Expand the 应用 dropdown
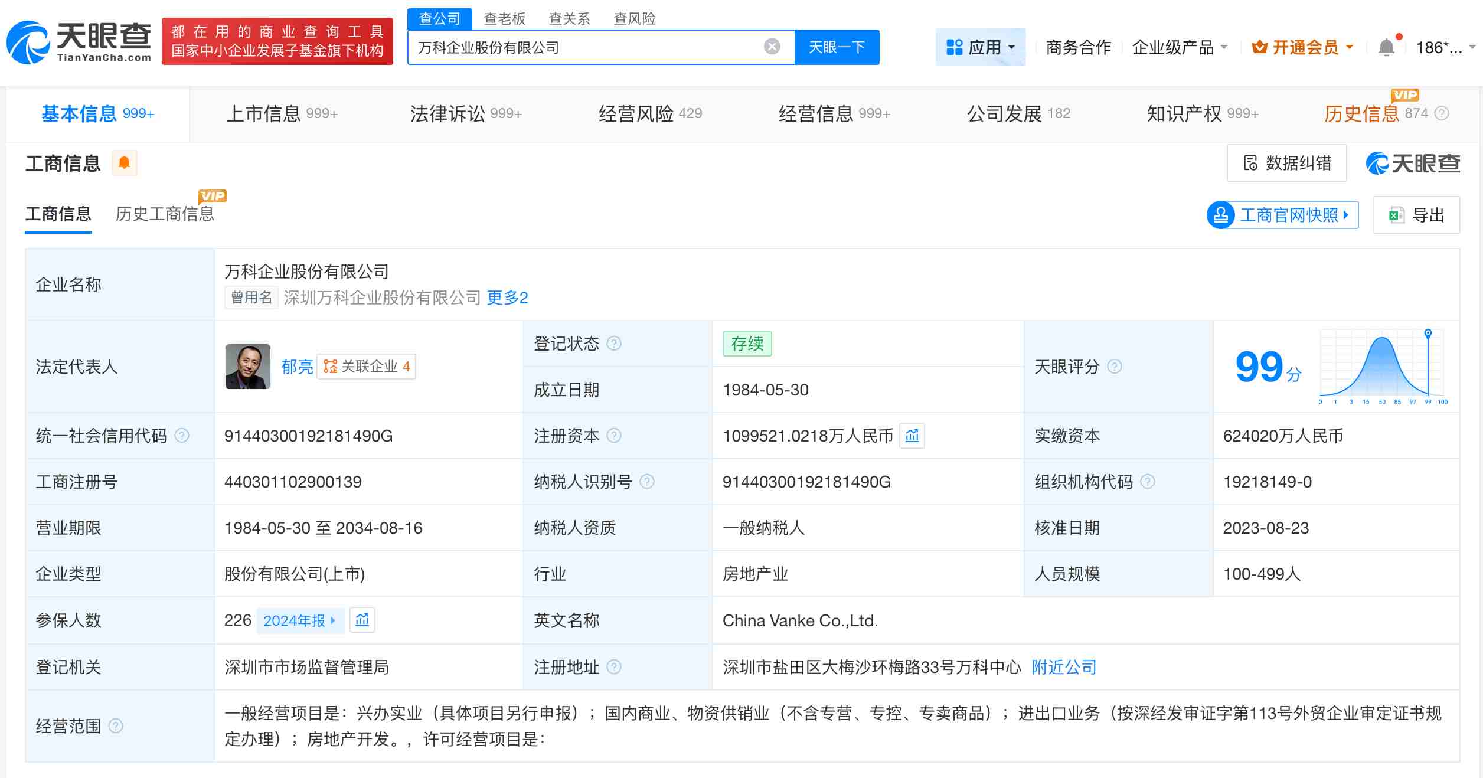This screenshot has width=1483, height=778. pos(981,47)
